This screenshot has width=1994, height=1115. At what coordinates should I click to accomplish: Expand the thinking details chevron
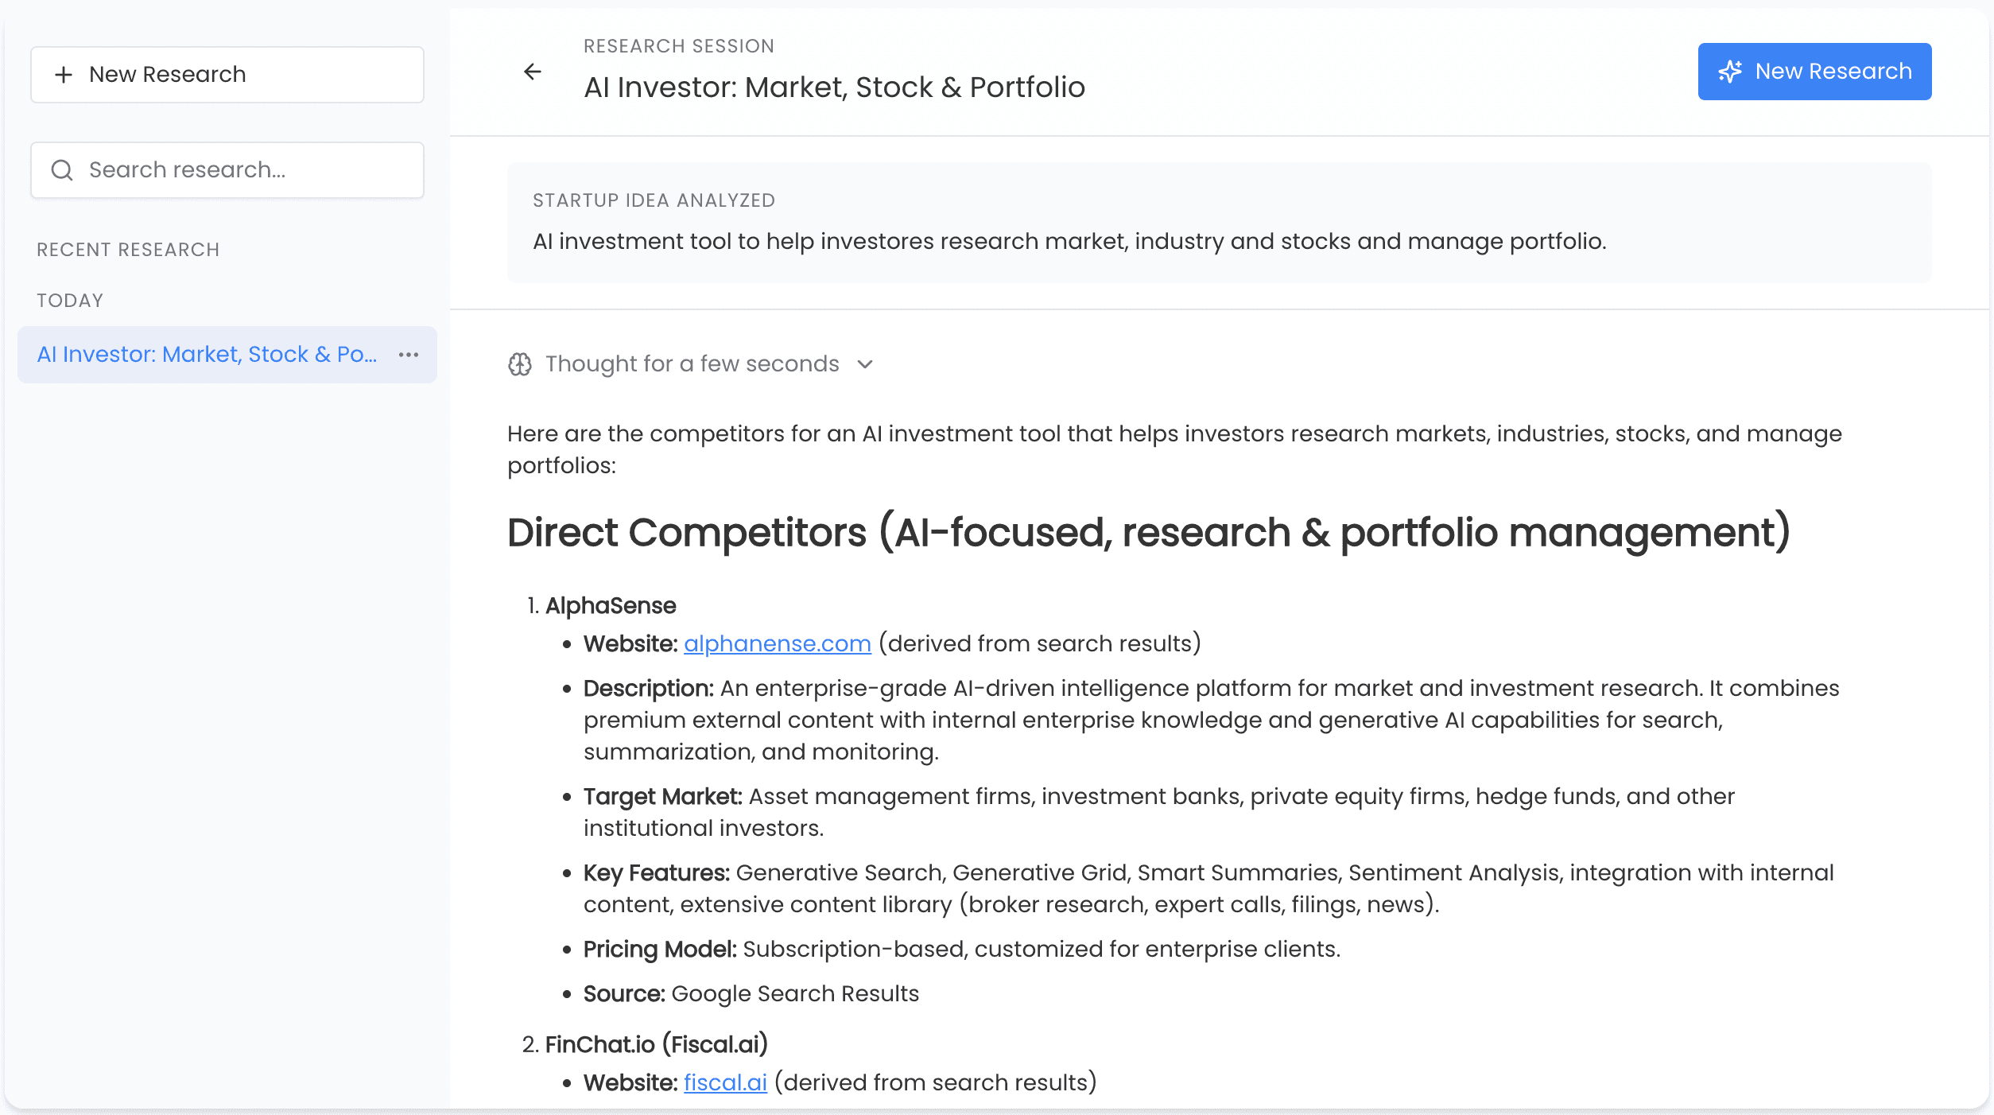pyautogui.click(x=866, y=364)
